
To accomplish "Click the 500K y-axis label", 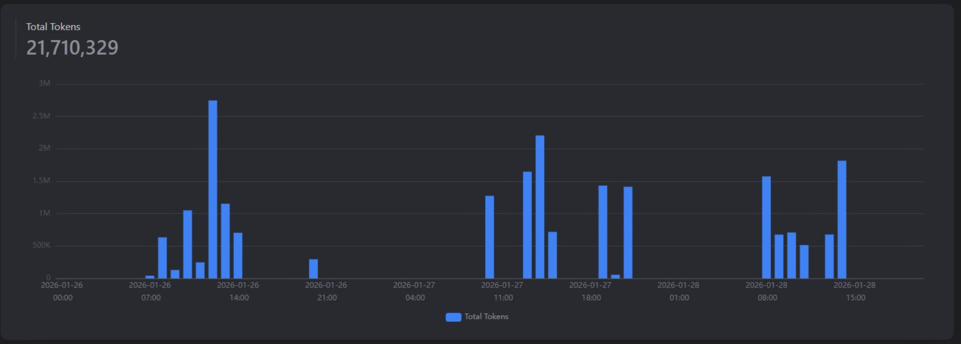I will pos(41,245).
